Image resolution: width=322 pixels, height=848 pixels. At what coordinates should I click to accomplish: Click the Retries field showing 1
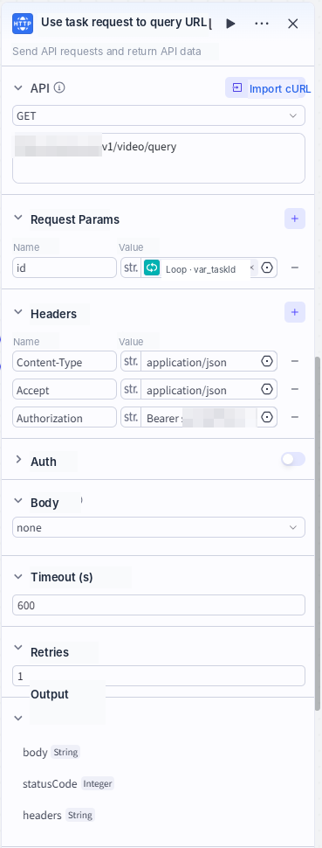tap(159, 676)
